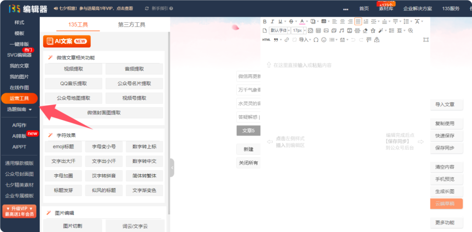
Task: Click the format brush star icon
Action: (373, 31)
